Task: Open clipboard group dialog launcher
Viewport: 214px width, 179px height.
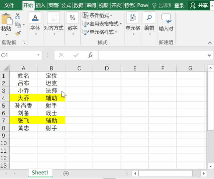Action: (24, 43)
